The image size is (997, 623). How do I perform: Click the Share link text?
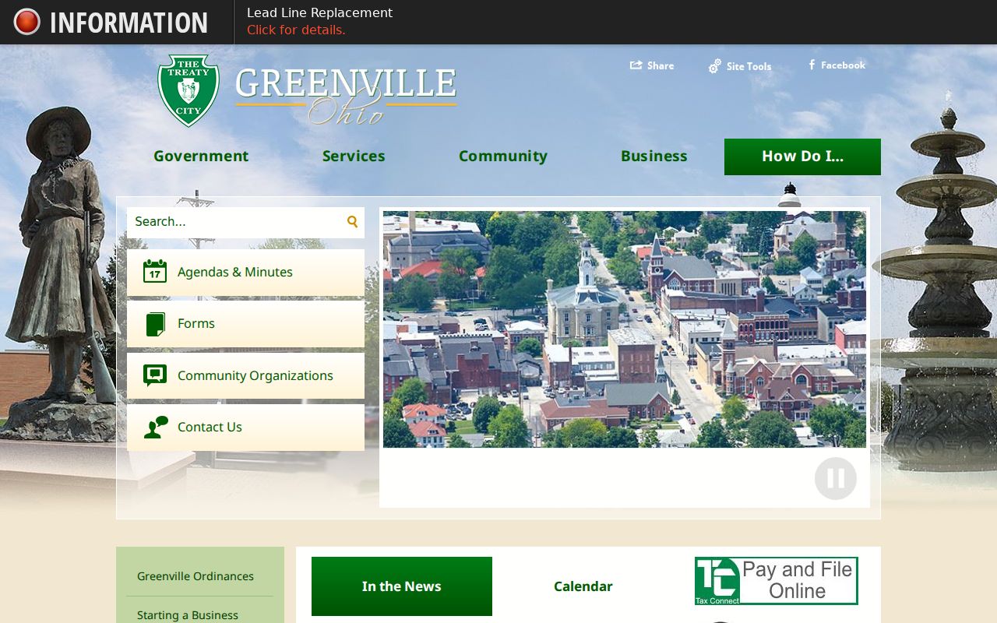pyautogui.click(x=661, y=65)
